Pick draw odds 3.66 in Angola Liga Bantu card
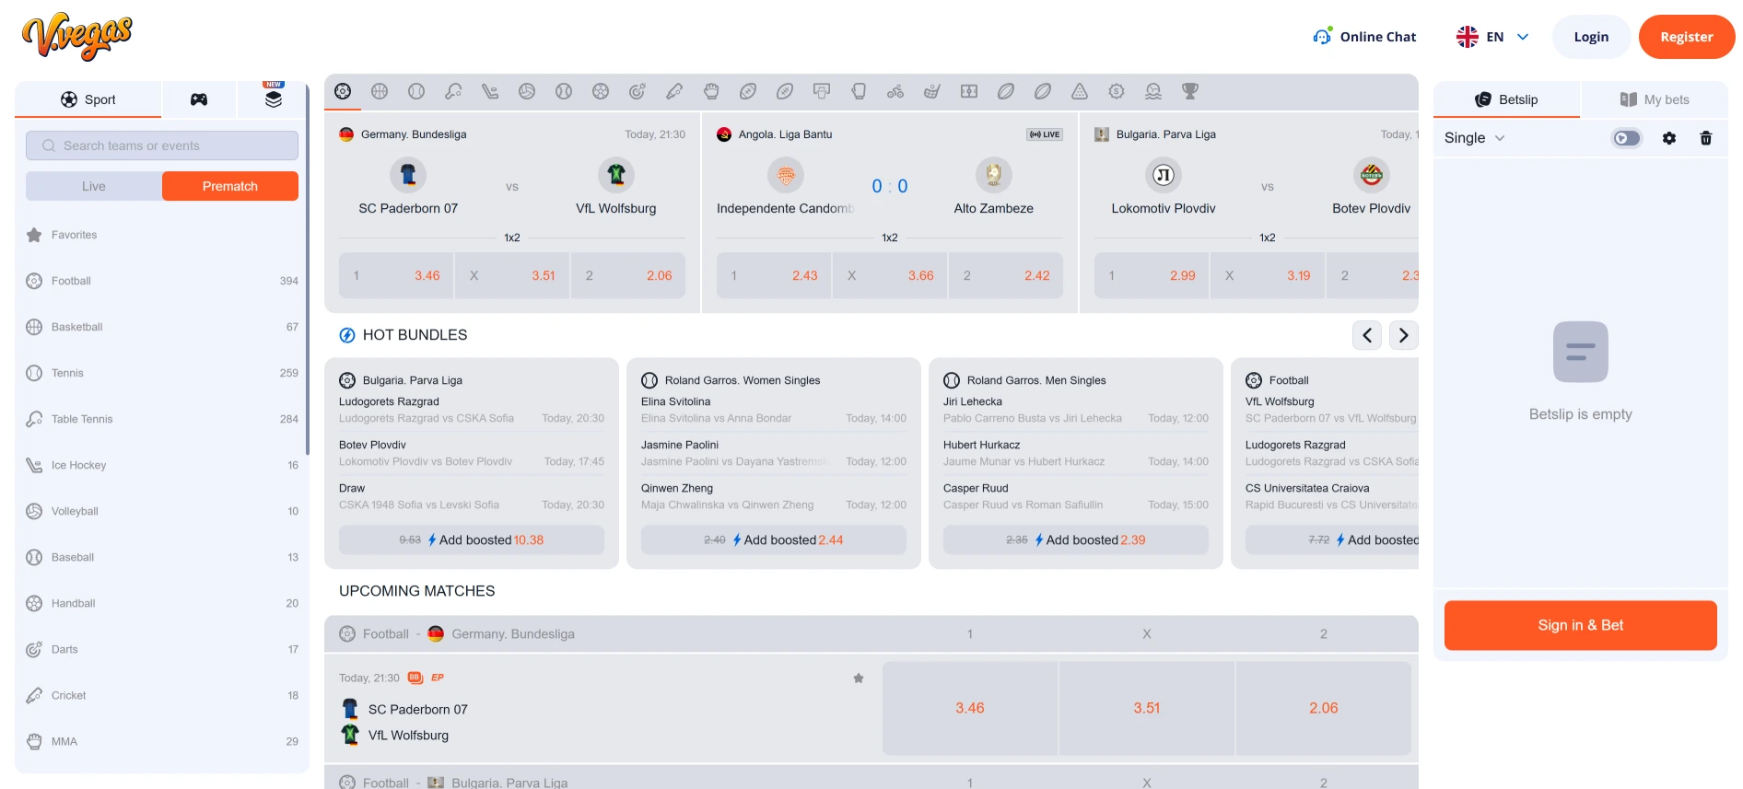The width and height of the screenshot is (1743, 789). 890,275
